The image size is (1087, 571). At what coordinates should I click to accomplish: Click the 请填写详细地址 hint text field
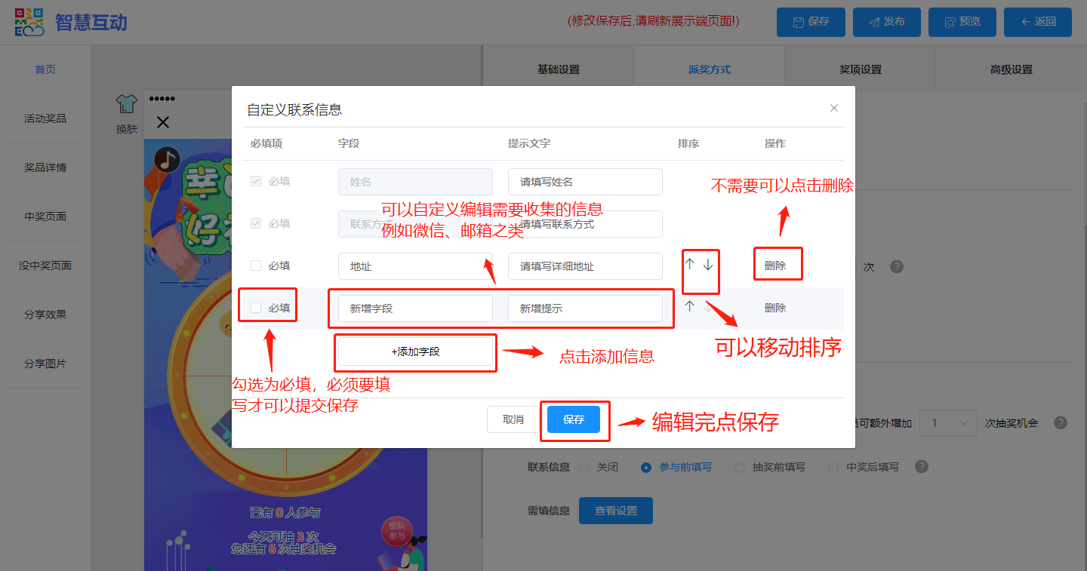(585, 266)
